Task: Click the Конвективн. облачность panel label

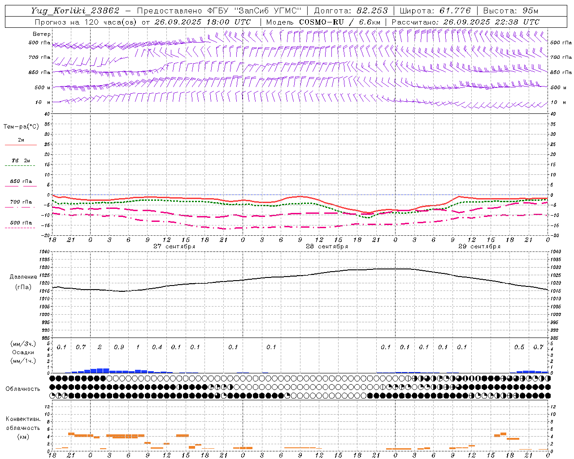Action: click(x=23, y=428)
